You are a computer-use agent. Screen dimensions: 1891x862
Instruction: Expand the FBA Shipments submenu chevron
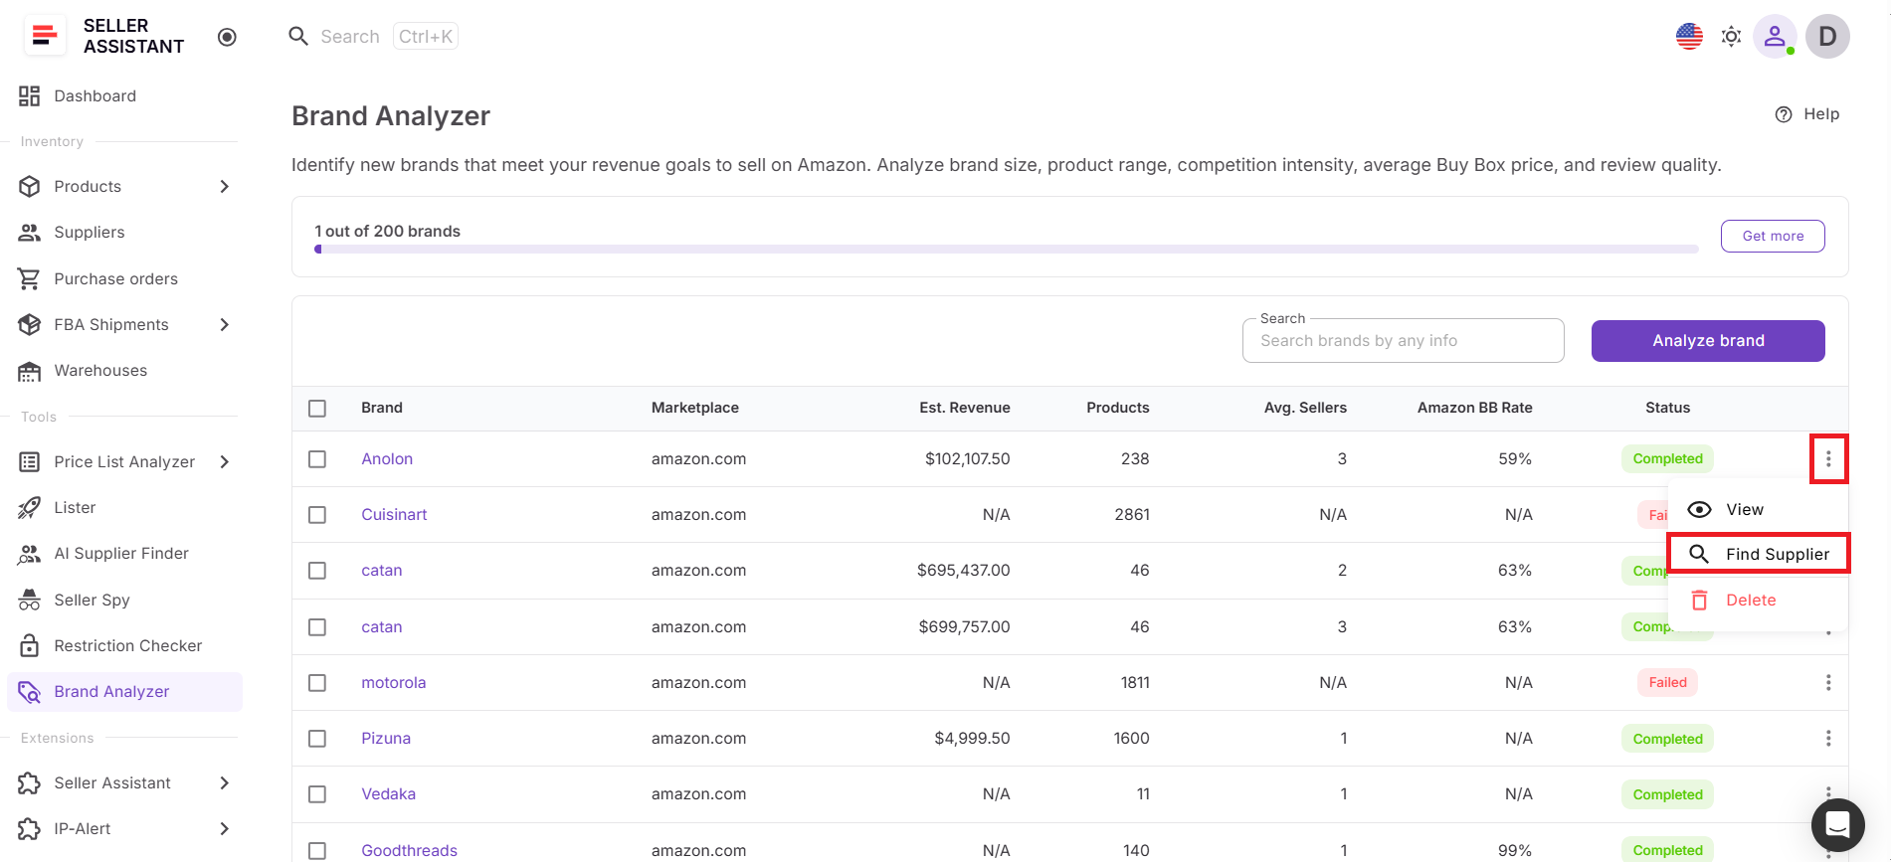click(225, 325)
